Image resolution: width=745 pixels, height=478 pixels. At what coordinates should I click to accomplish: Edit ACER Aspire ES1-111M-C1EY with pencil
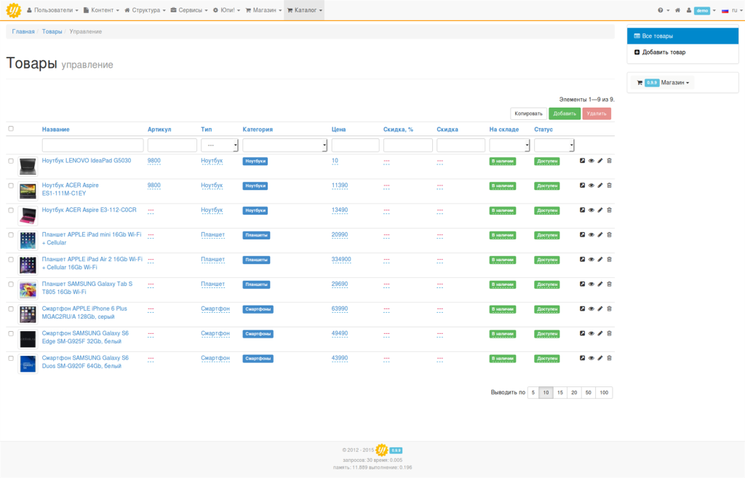point(600,186)
